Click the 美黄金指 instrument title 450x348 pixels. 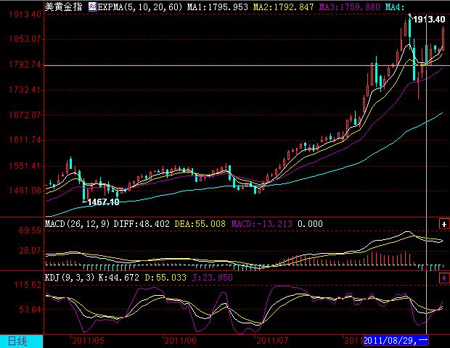click(64, 7)
